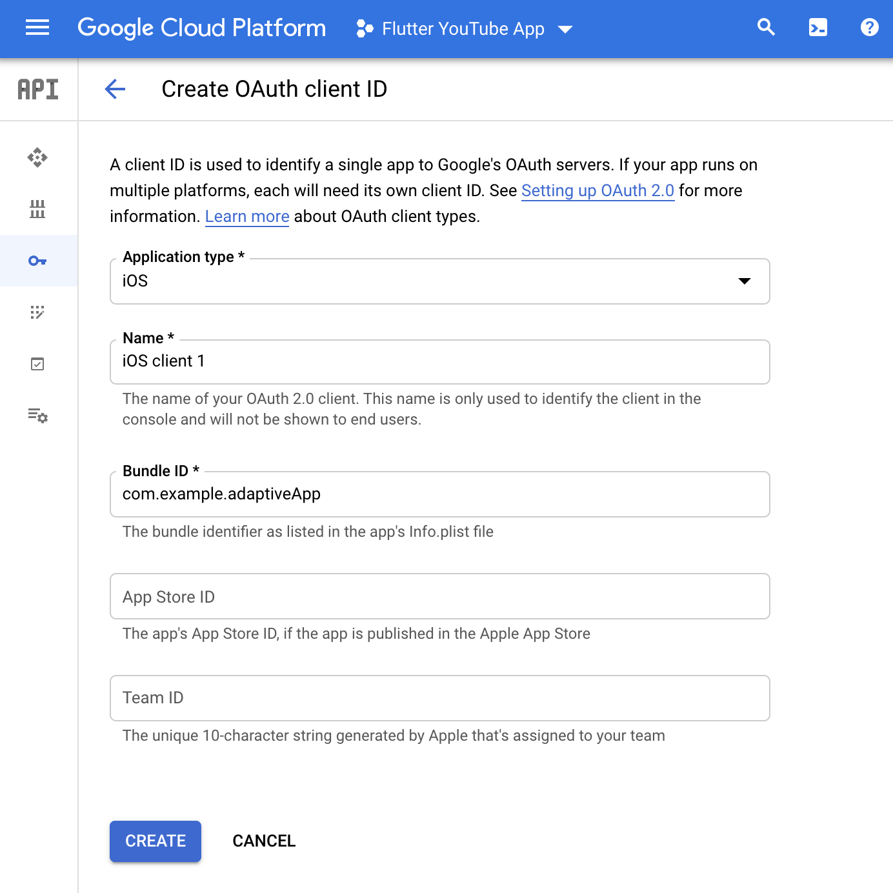893x893 pixels.
Task: Open the Dashboard sidebar icon
Action: click(37, 157)
